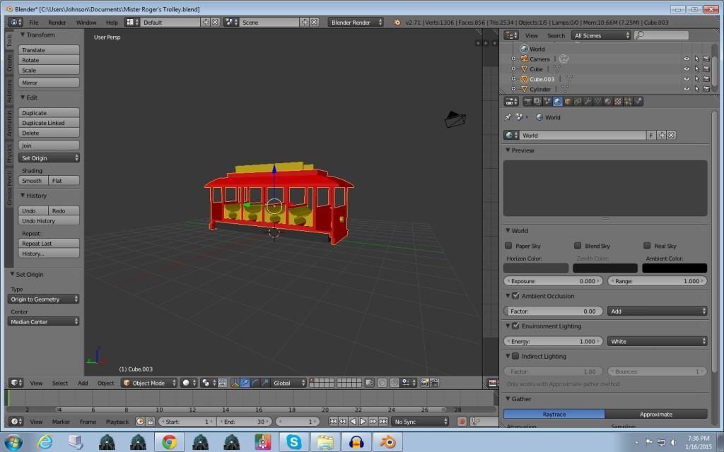Image resolution: width=724 pixels, height=452 pixels.
Task: Enable the Blend Sky checkbox
Action: point(578,246)
